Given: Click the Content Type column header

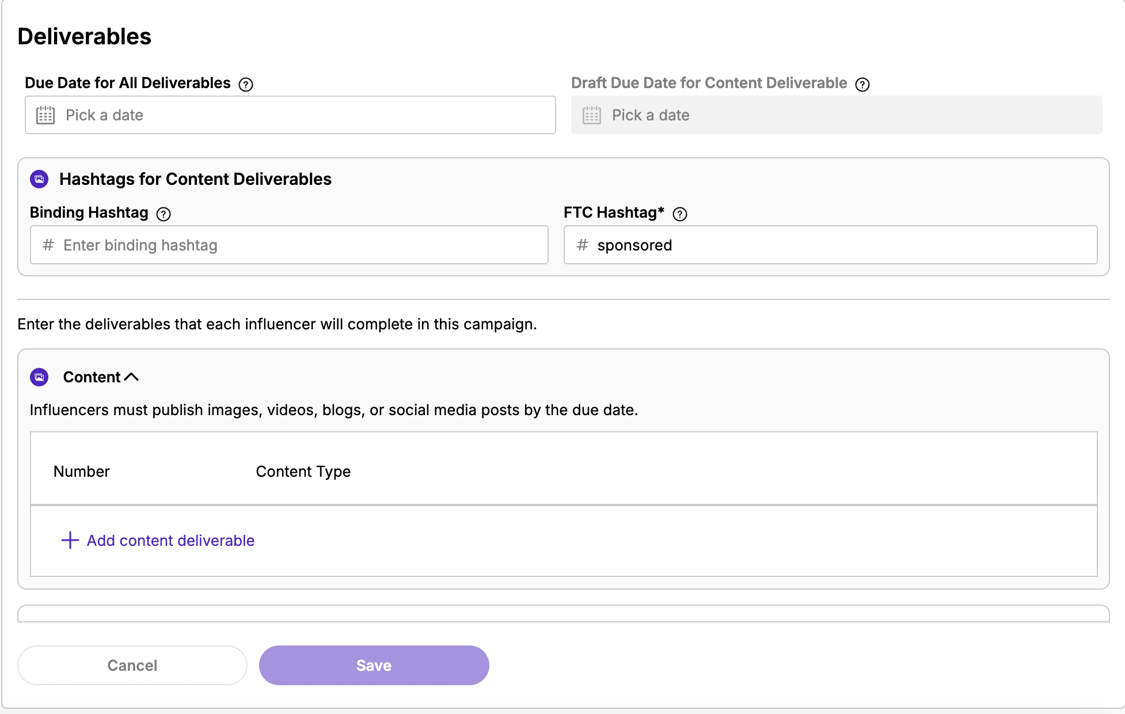Looking at the screenshot, I should [303, 472].
